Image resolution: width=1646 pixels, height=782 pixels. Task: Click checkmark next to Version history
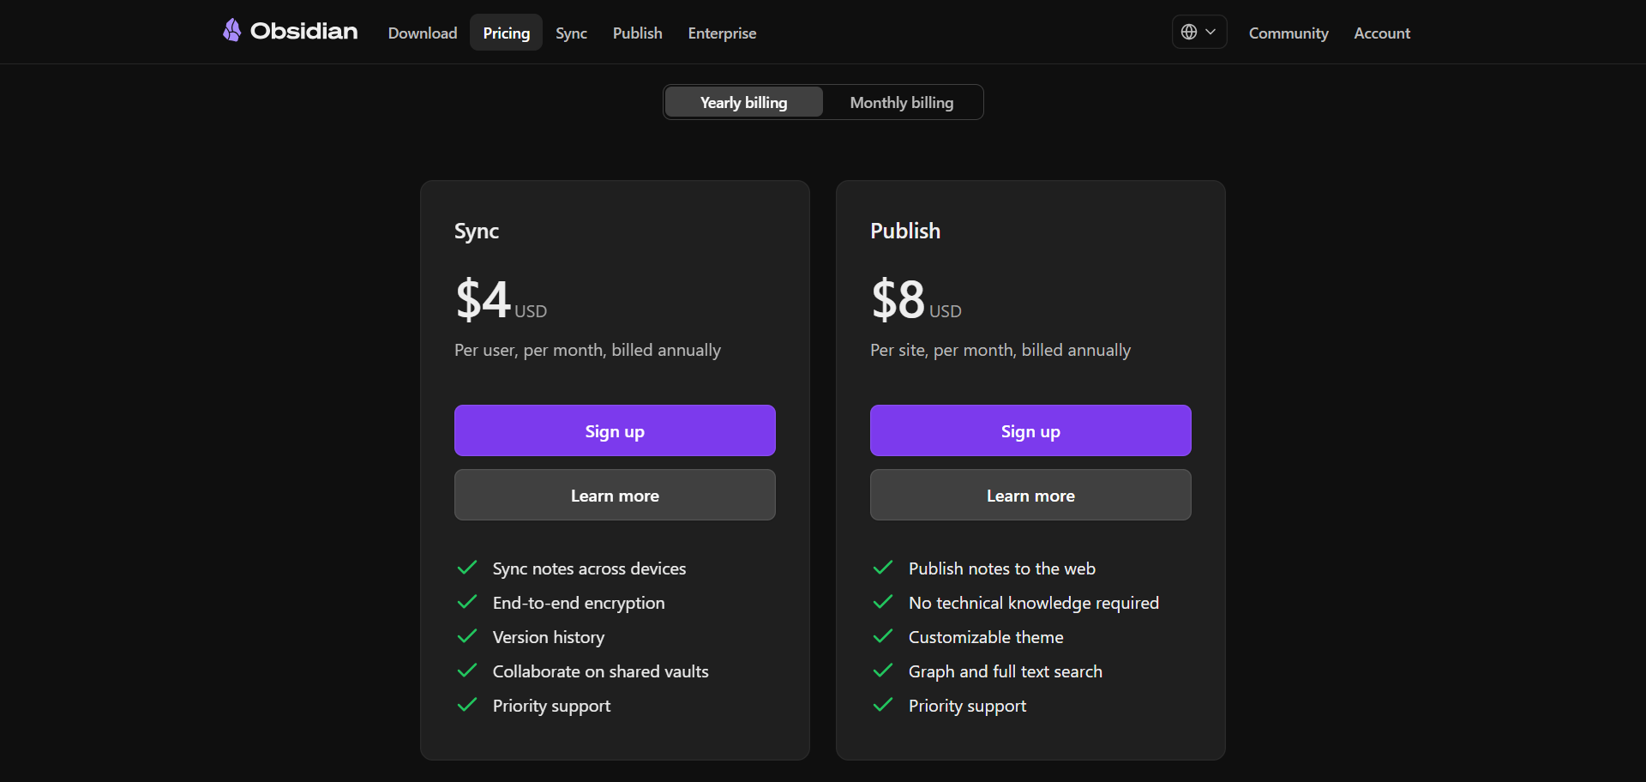point(467,636)
